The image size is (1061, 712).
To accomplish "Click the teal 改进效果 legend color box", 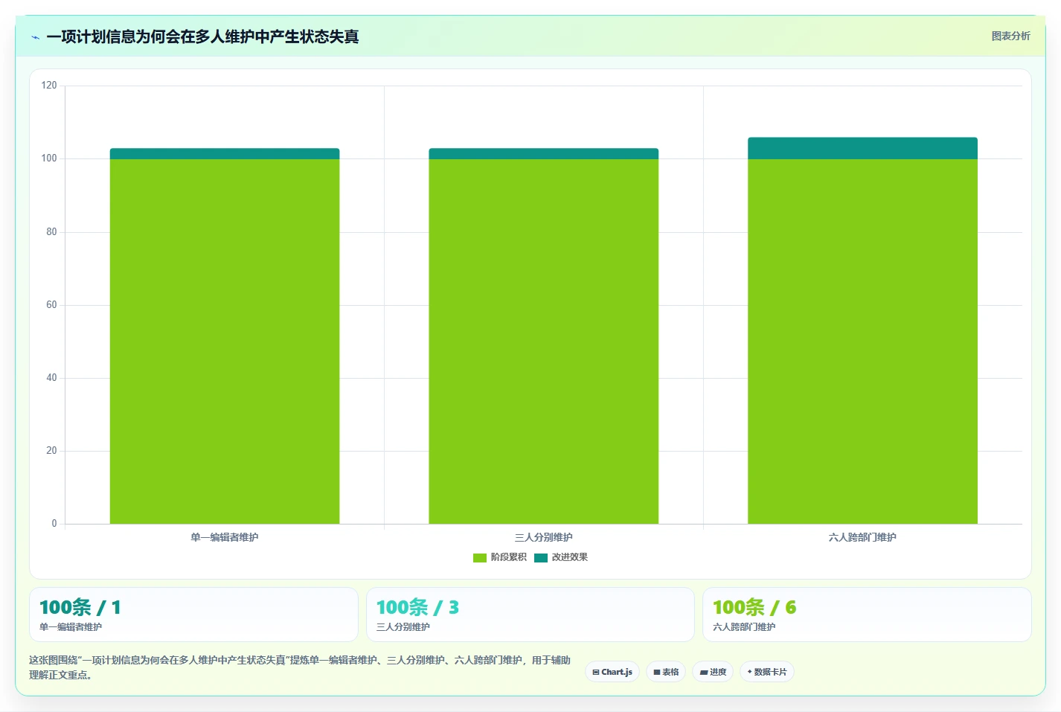I will point(541,557).
